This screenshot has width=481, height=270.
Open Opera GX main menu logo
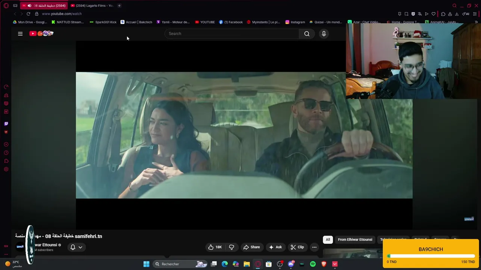point(6,6)
